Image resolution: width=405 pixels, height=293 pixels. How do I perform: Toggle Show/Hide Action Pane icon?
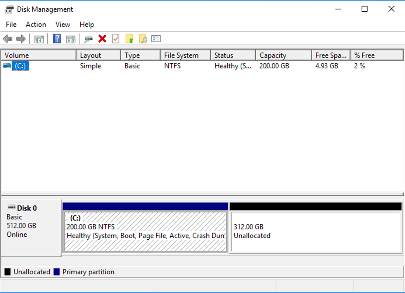[x=71, y=39]
